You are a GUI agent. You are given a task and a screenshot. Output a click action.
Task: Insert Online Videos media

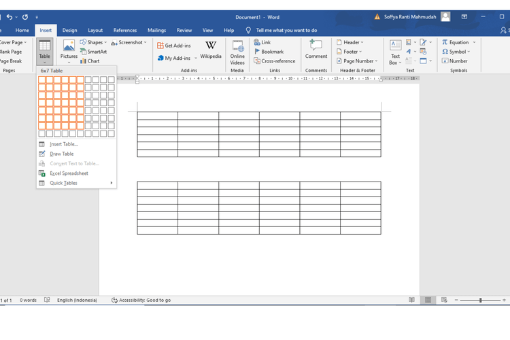[237, 52]
